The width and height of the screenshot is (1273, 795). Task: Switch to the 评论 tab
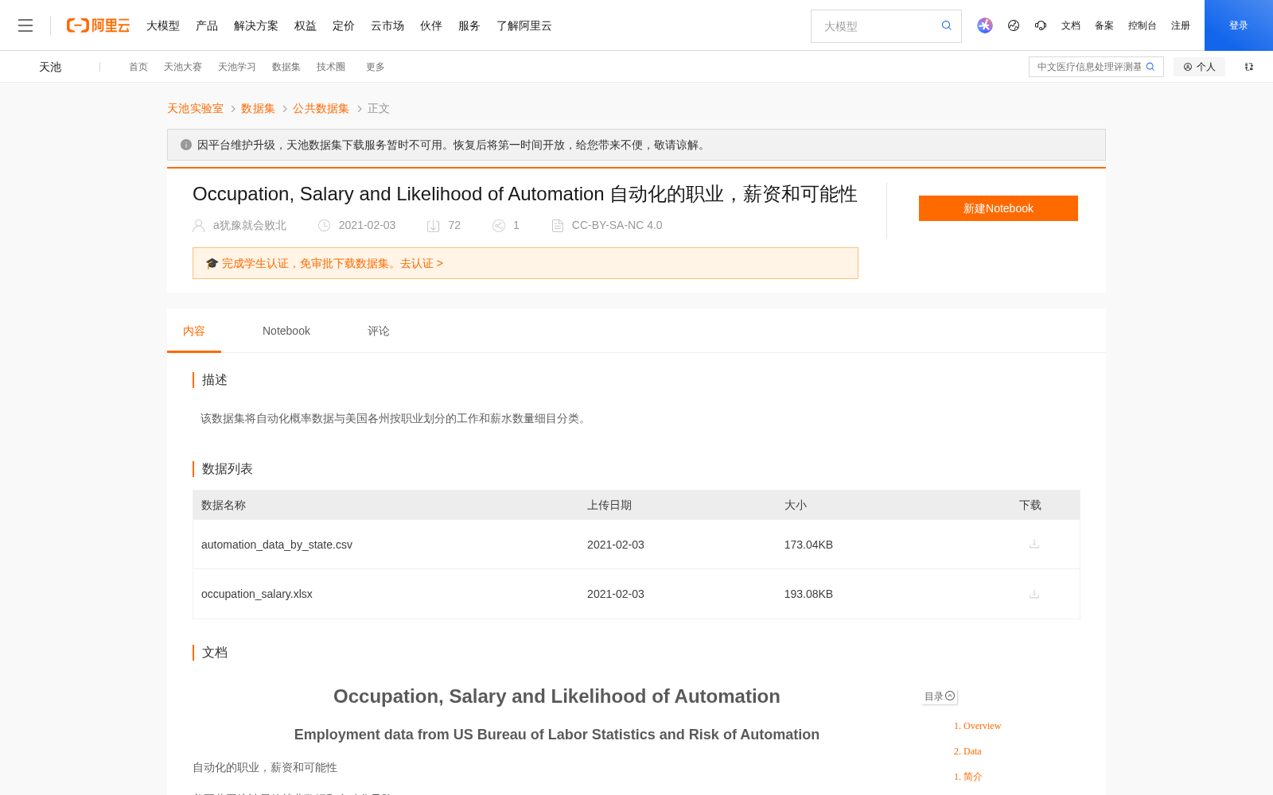pos(379,331)
